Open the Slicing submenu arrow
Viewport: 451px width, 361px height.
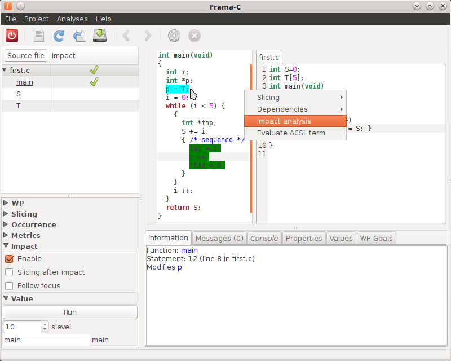tap(342, 98)
